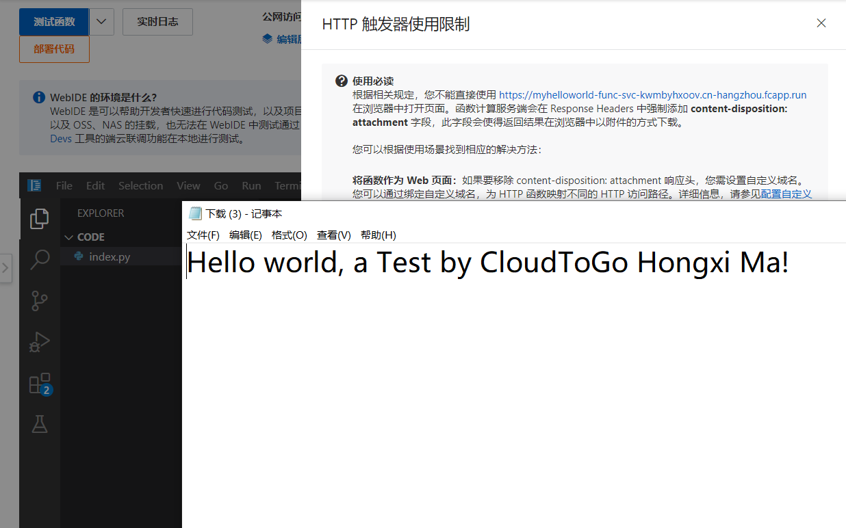Click the 部署代码 button

(54, 49)
